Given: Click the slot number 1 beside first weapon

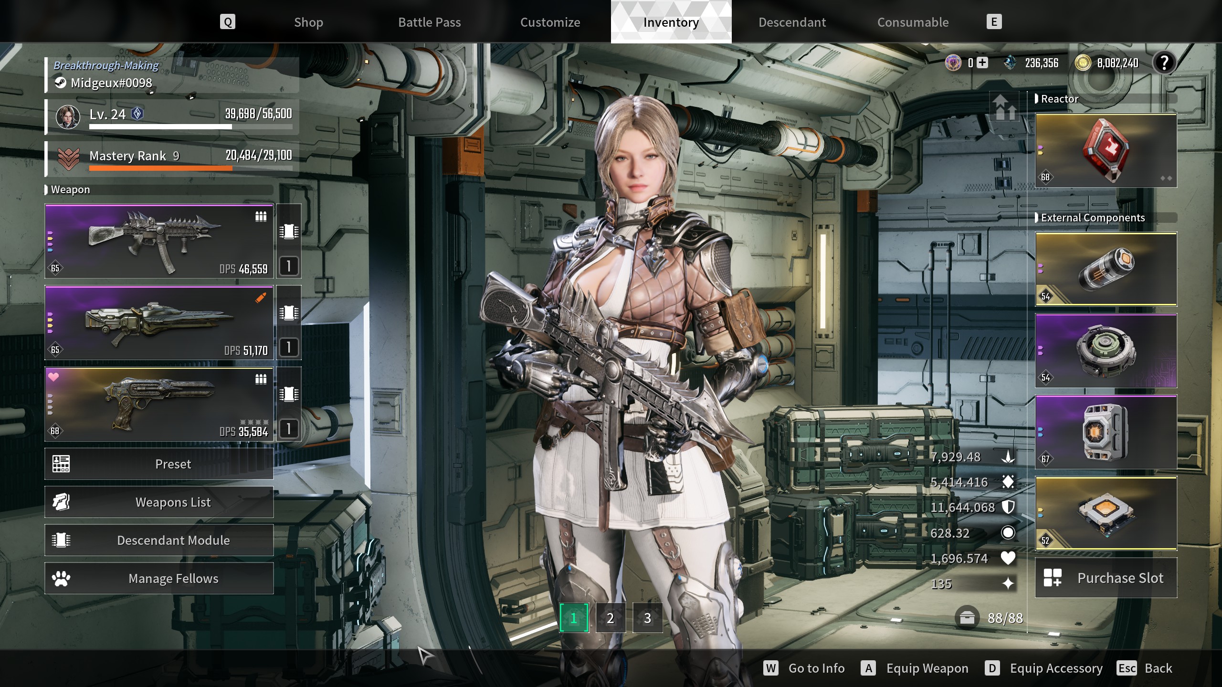Looking at the screenshot, I should (289, 266).
